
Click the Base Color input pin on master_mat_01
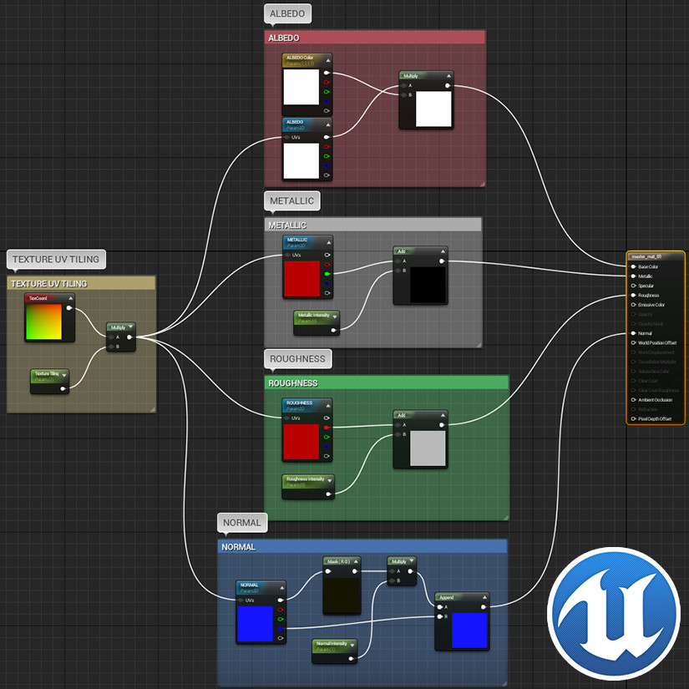pyautogui.click(x=632, y=266)
